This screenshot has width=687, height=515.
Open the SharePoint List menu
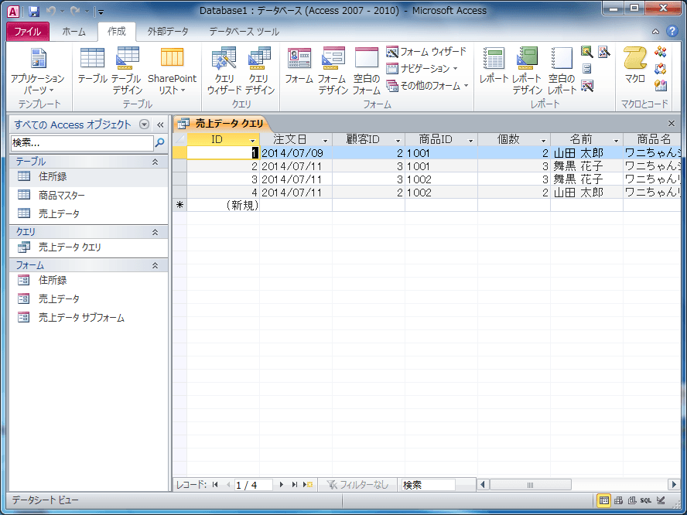click(173, 72)
